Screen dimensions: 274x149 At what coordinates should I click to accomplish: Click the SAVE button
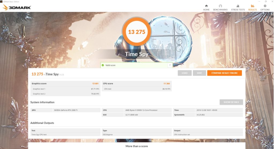[199, 73]
